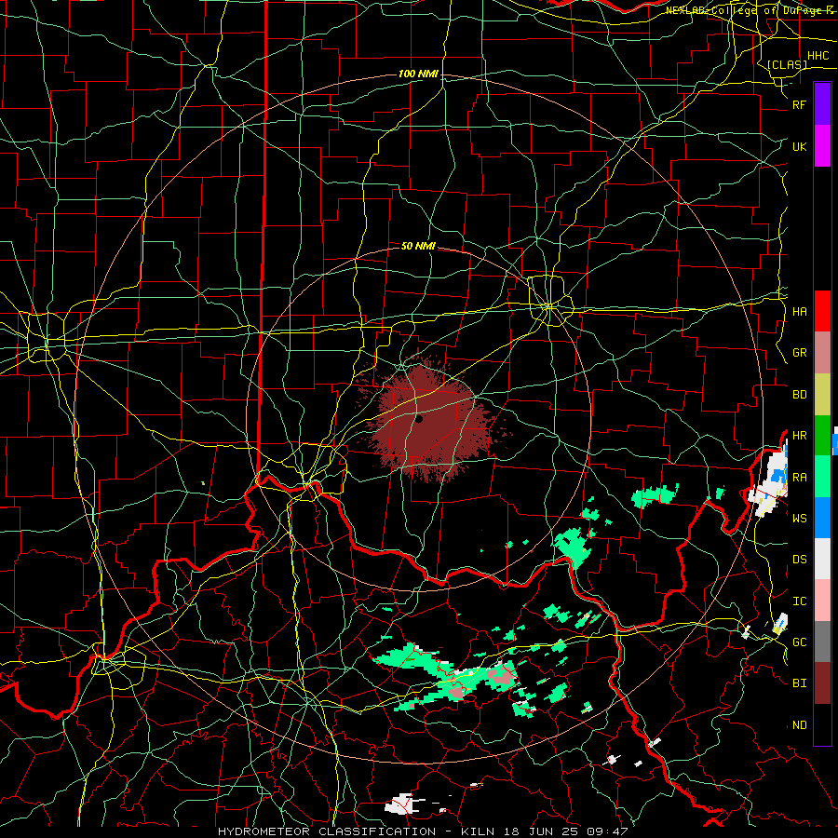Click the black radar site dot
The image size is (838, 838).
419,419
